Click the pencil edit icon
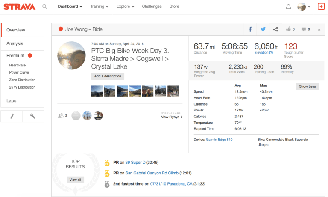The height and width of the screenshot is (197, 328). pyautogui.click(x=12, y=116)
